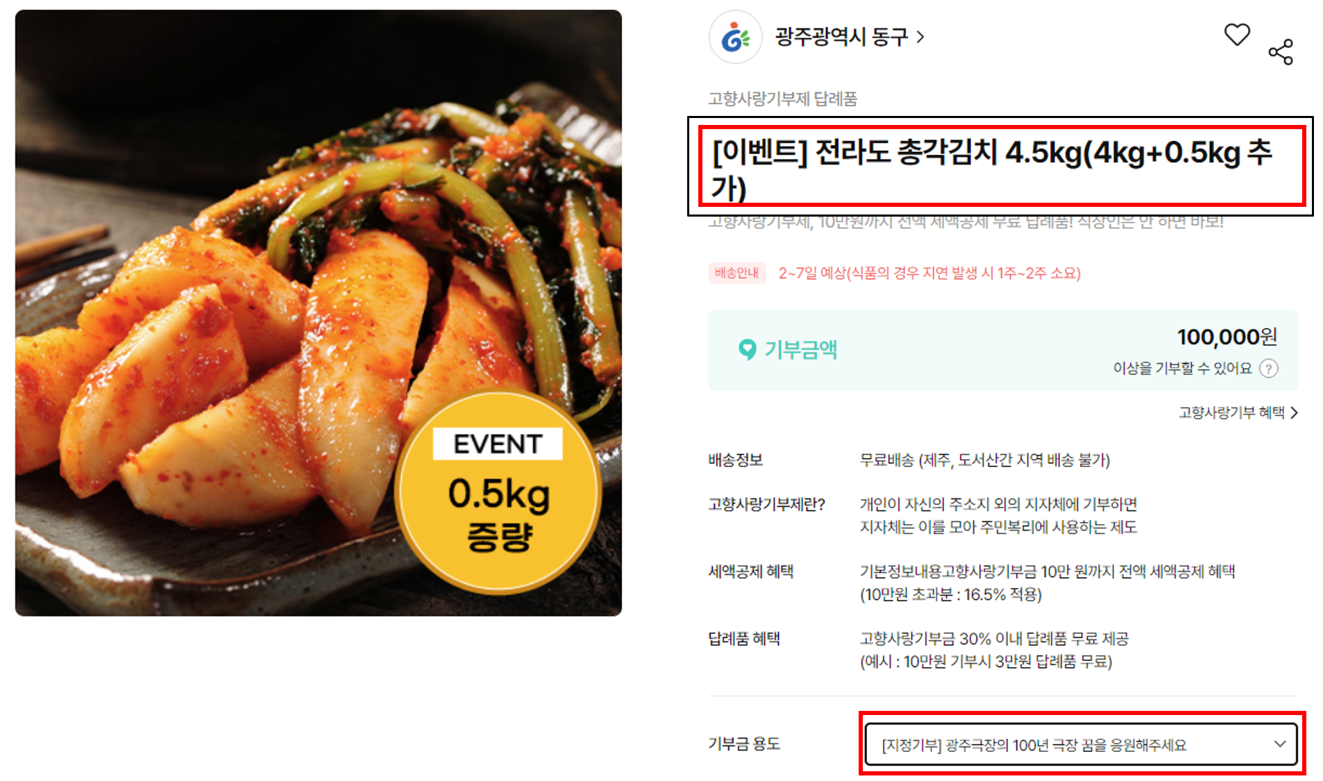The width and height of the screenshot is (1323, 781).
Task: Open the 고향사랑기부 혜택 link
Action: click(x=1231, y=413)
